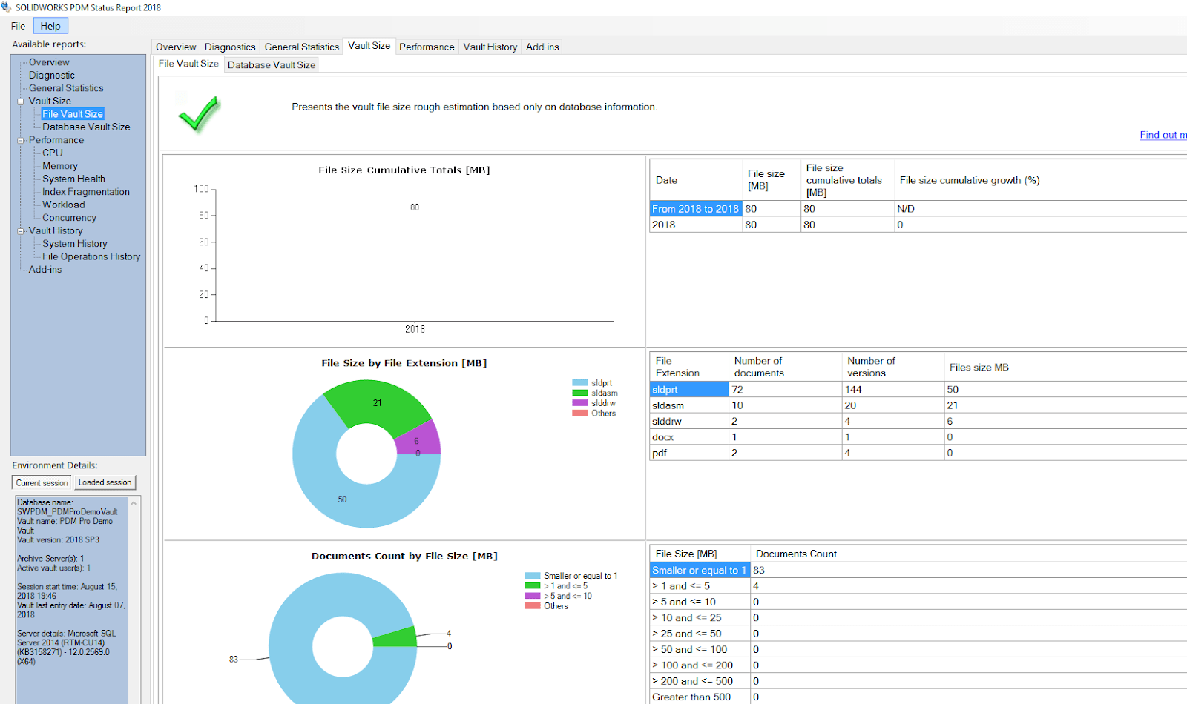Image resolution: width=1187 pixels, height=704 pixels.
Task: Switch to the Diagnostics tab
Action: pos(230,47)
